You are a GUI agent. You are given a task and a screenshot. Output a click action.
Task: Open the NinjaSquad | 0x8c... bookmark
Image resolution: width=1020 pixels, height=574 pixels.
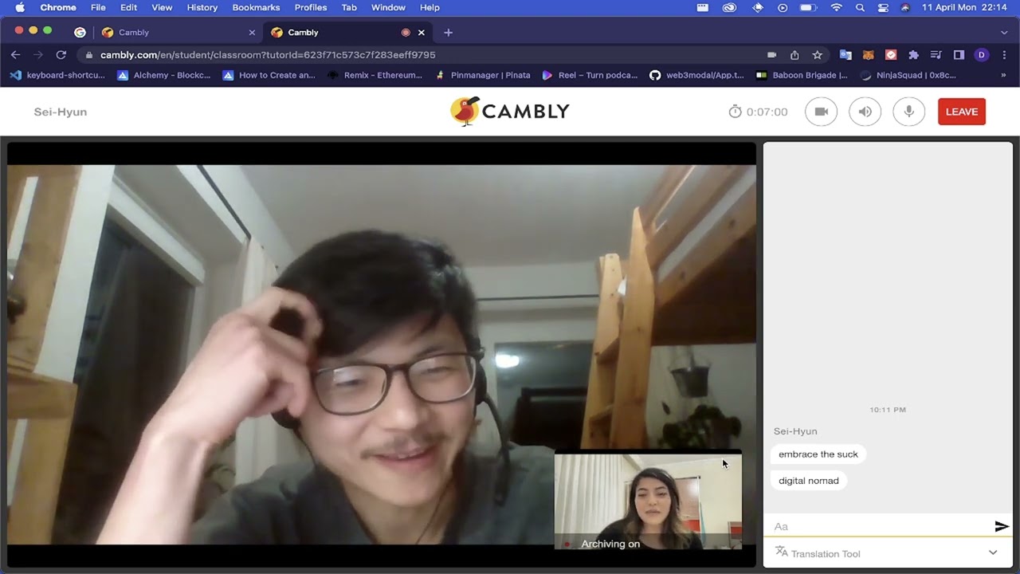pos(908,76)
